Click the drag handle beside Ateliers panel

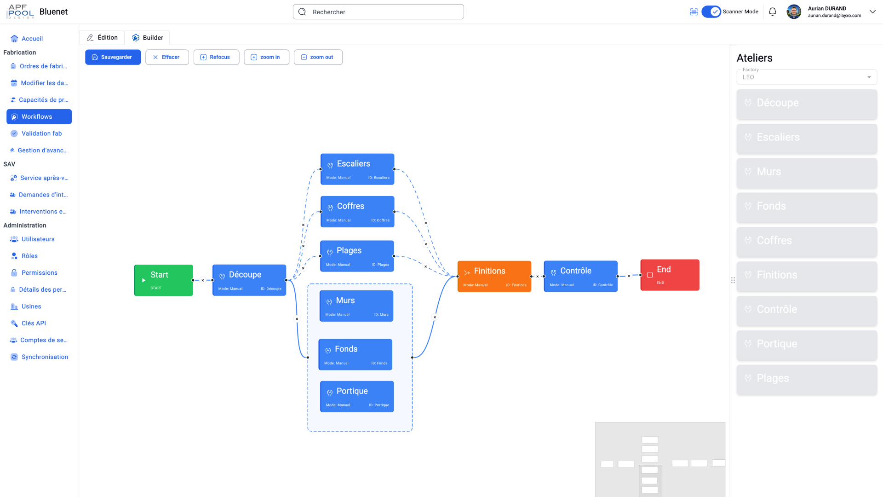coord(733,280)
